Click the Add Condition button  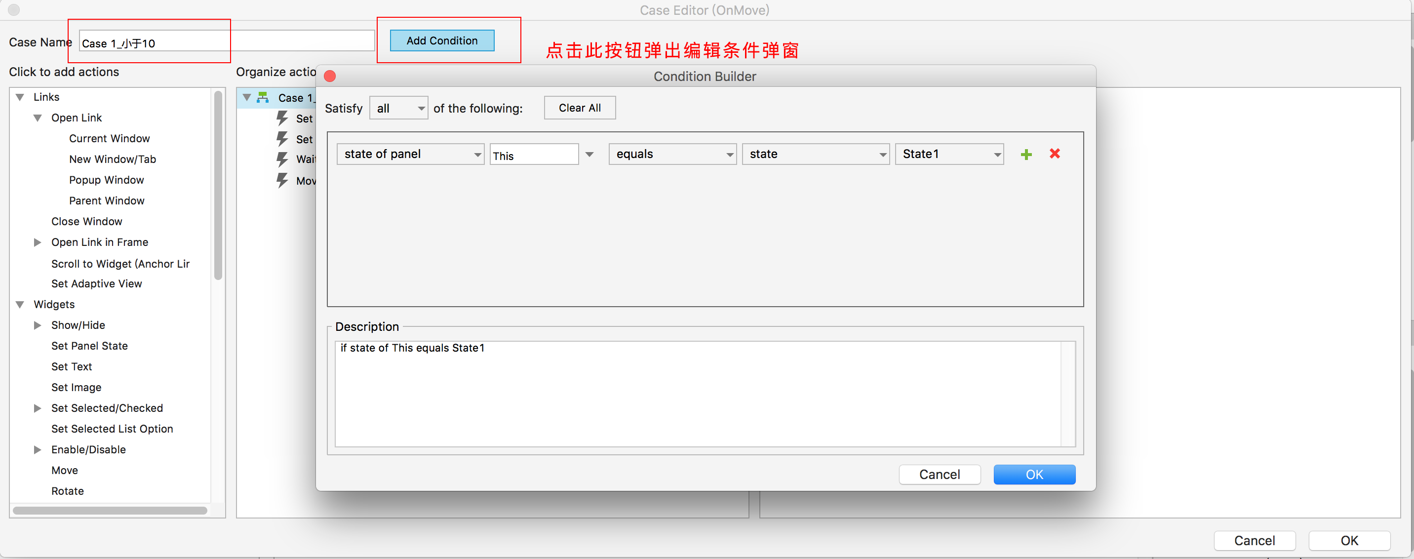coord(442,40)
